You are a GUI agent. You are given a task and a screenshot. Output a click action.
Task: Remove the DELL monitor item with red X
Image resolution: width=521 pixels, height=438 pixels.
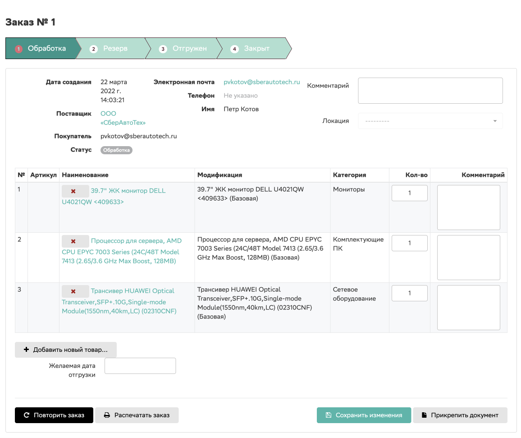[73, 191]
